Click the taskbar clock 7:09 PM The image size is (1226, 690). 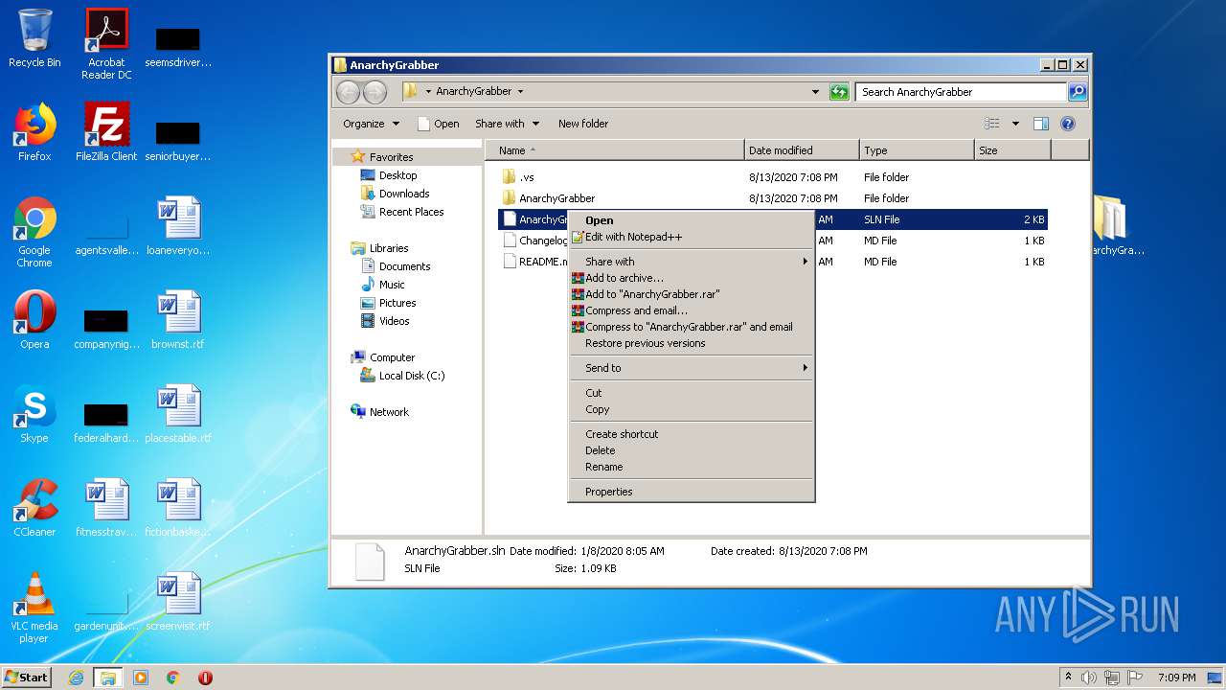(1176, 678)
